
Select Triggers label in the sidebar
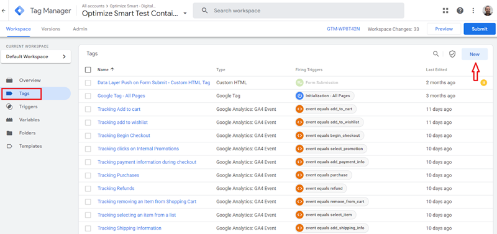pyautogui.click(x=28, y=106)
